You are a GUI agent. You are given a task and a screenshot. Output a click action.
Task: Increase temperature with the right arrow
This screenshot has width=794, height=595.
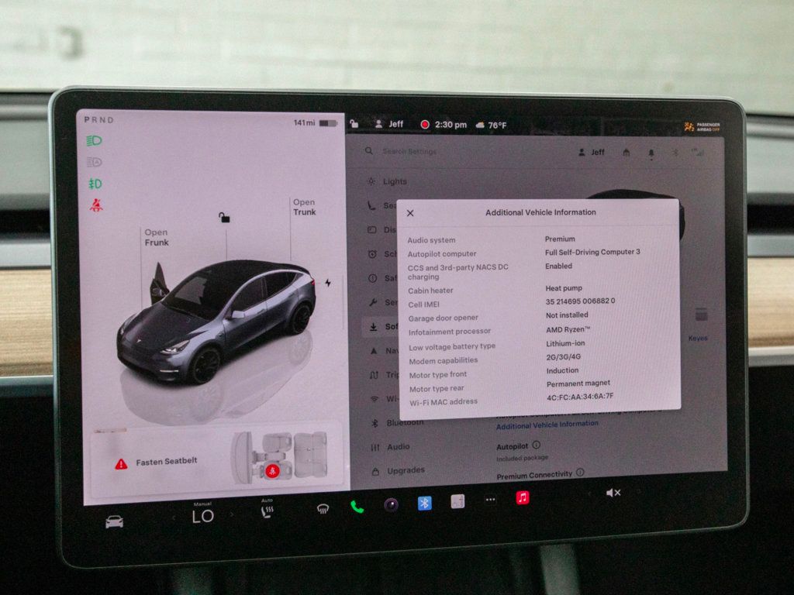(232, 514)
